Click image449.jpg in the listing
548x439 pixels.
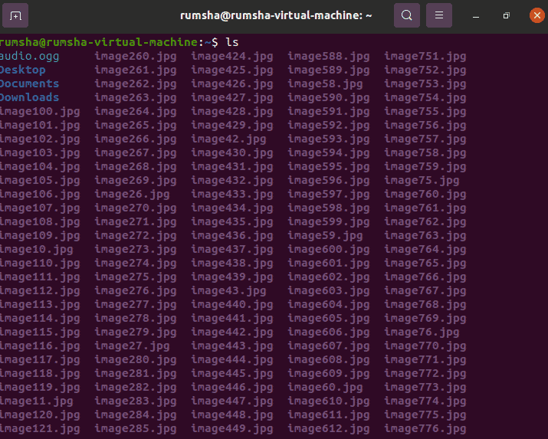tap(232, 429)
